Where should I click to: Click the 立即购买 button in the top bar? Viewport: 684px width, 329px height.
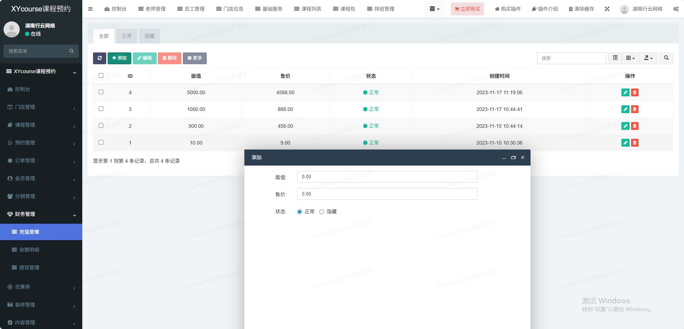[467, 9]
